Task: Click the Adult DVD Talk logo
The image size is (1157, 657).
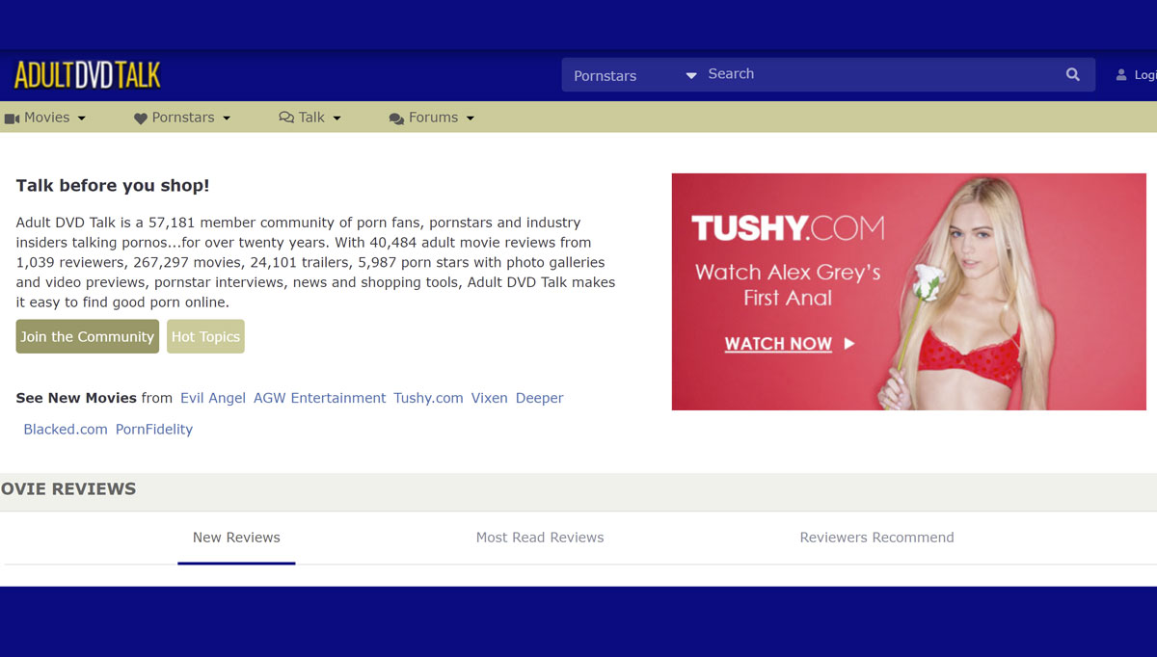Action: pos(87,75)
